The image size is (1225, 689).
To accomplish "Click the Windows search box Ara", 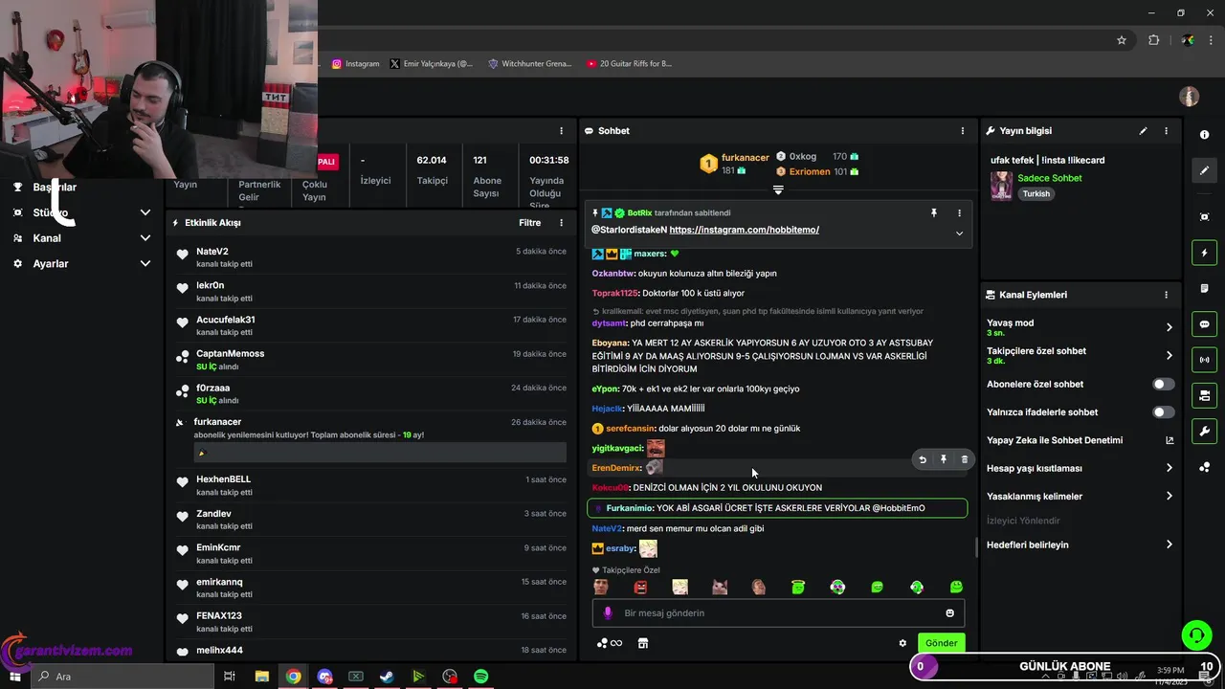I will [x=123, y=677].
